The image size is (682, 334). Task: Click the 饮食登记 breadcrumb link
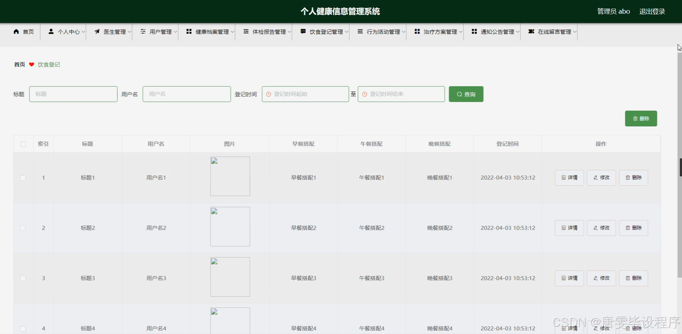tap(49, 65)
